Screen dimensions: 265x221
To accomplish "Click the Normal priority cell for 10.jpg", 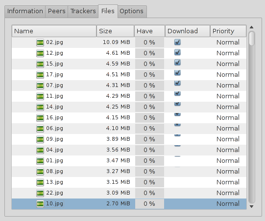I will [x=228, y=204].
